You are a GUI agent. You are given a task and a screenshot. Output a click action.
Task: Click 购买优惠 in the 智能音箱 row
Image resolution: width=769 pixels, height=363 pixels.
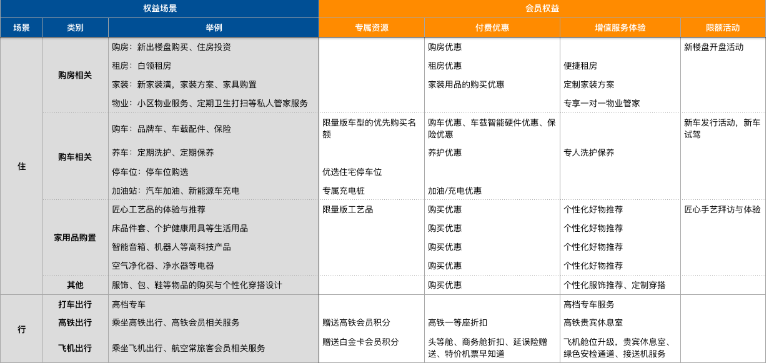pos(445,247)
